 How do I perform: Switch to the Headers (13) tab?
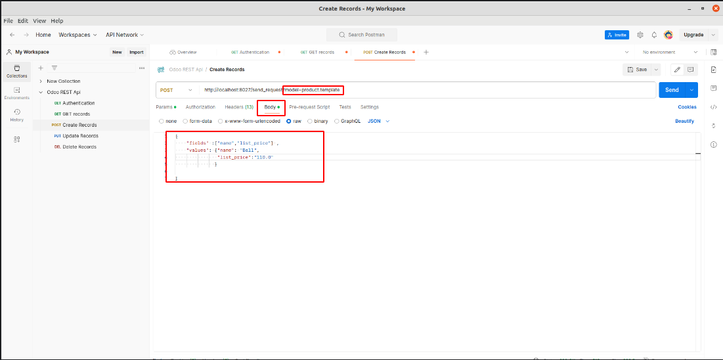pyautogui.click(x=239, y=107)
